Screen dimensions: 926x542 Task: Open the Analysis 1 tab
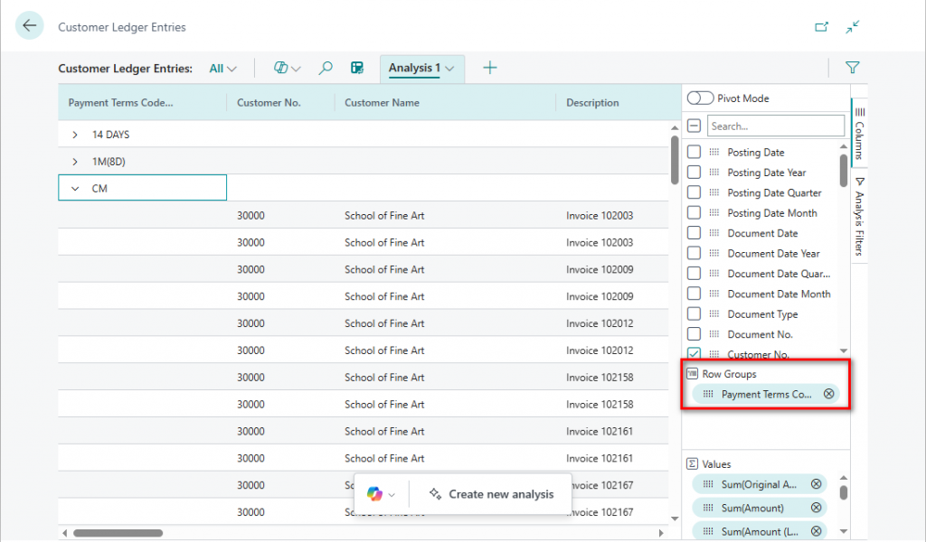pos(415,68)
